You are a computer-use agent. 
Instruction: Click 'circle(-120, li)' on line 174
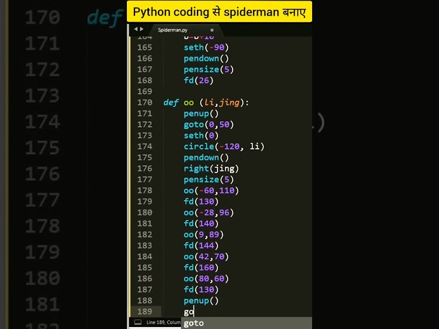click(224, 146)
